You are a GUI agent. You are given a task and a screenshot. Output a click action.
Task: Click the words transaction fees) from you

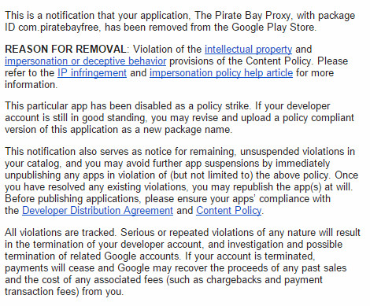(x=64, y=292)
